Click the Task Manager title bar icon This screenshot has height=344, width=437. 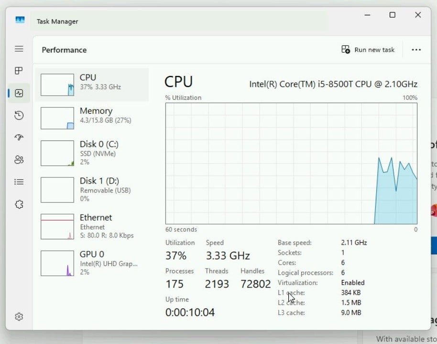(x=20, y=21)
